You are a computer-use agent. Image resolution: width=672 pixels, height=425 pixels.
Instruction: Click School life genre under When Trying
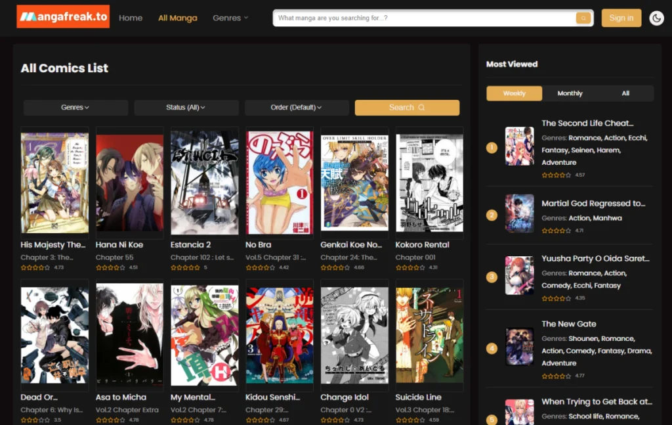pyautogui.click(x=585, y=416)
